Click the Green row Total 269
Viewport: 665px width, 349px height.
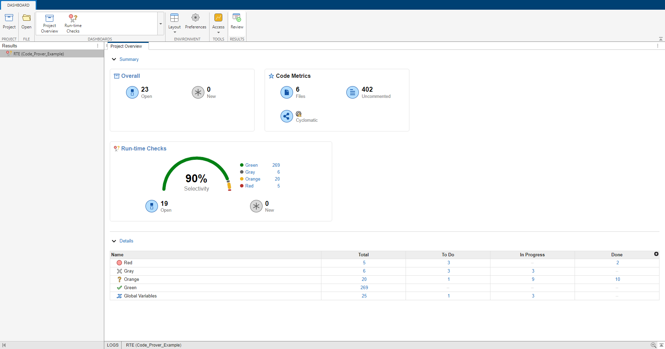[364, 288]
